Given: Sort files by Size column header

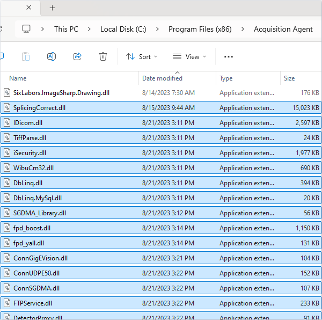Looking at the screenshot, I should (x=289, y=78).
